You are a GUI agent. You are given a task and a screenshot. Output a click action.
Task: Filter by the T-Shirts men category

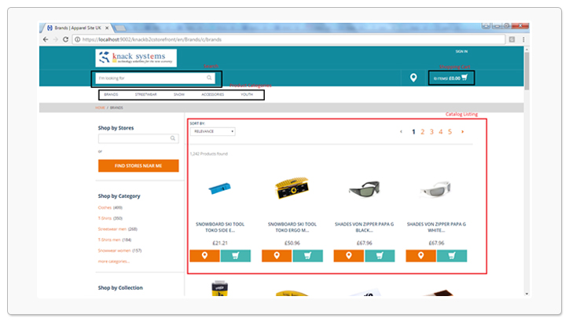[x=109, y=240]
